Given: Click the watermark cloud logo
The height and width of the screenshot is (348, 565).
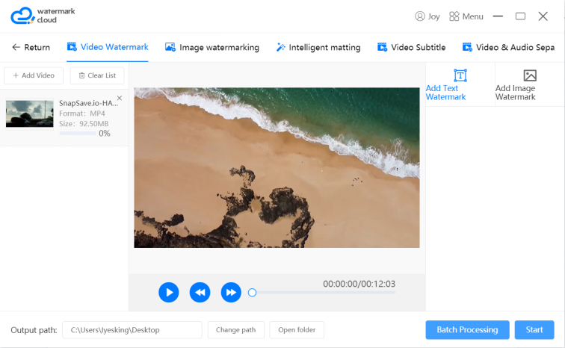Looking at the screenshot, I should pos(43,16).
